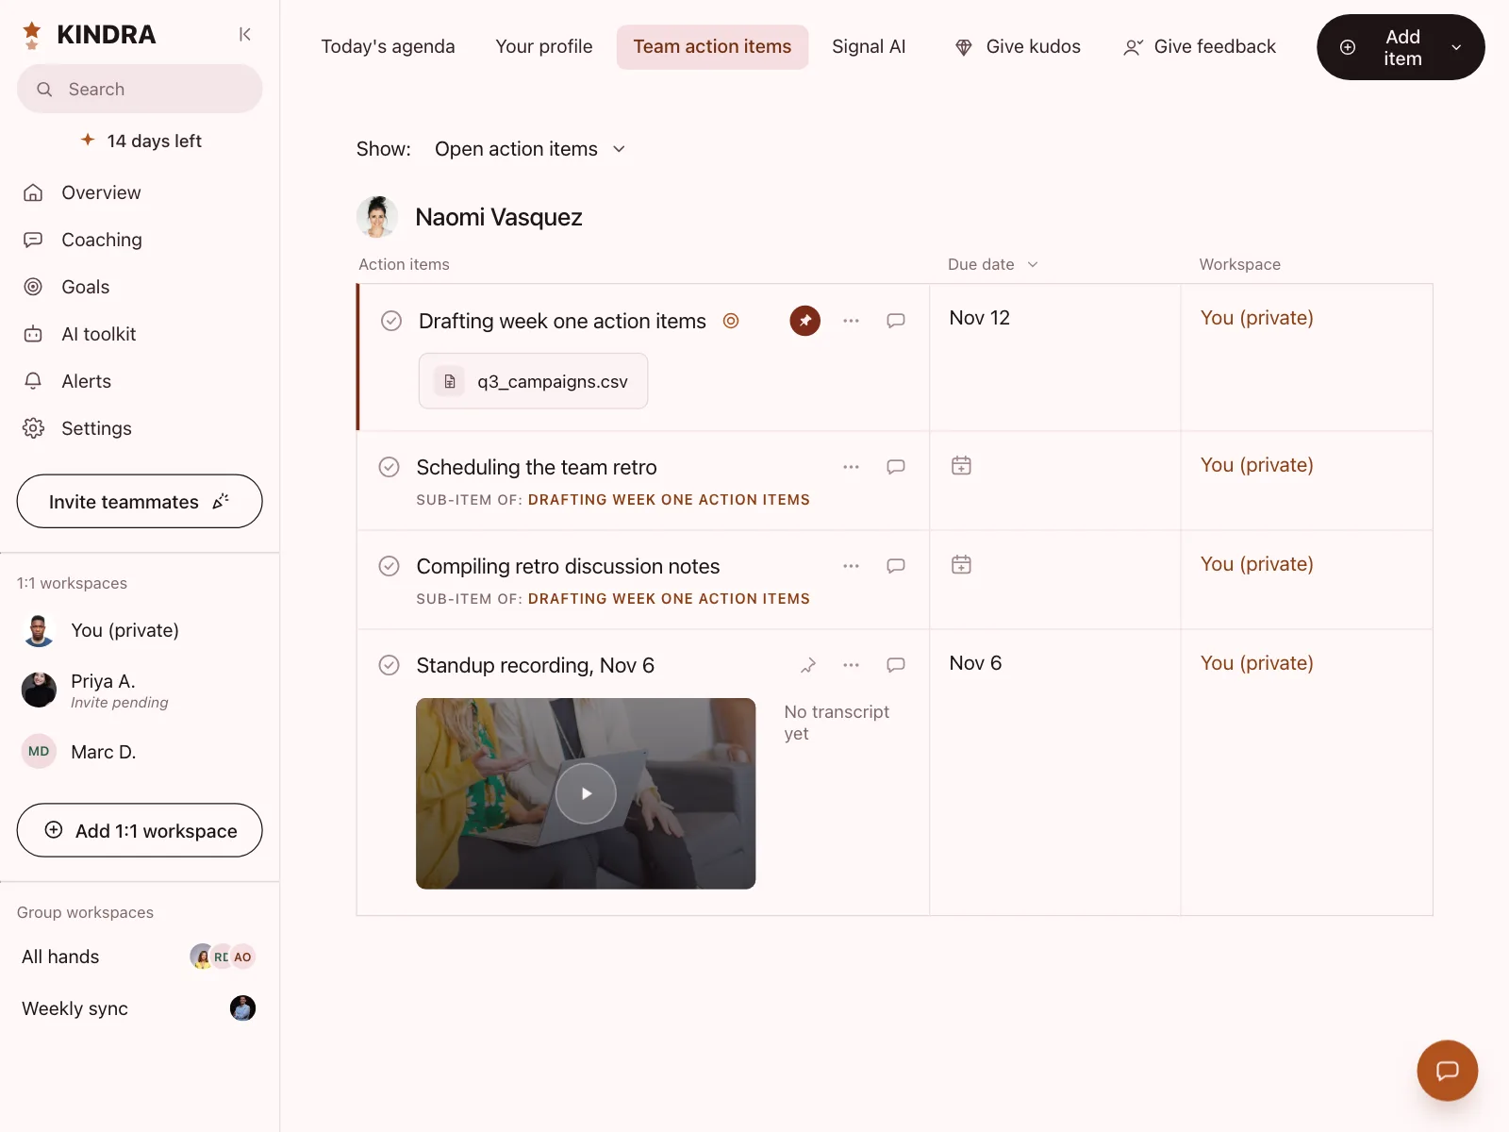Open the Signal AI tab

(869, 46)
